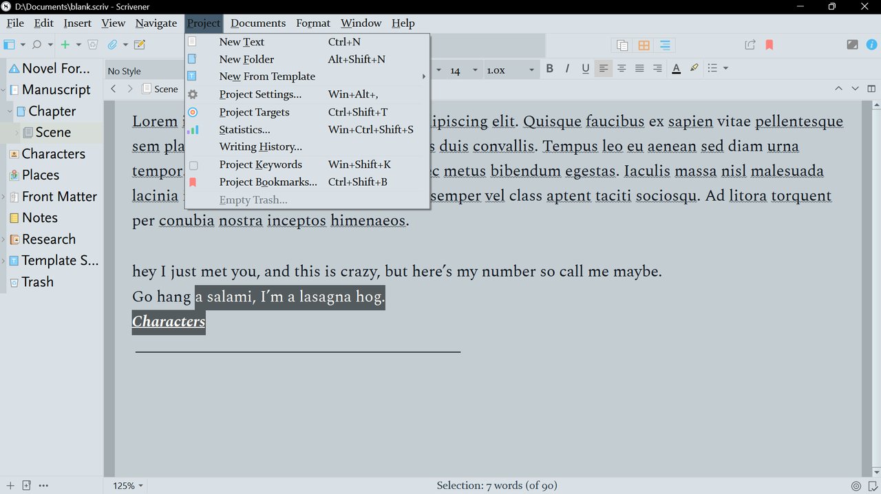
Task: Open list style dropdown arrow
Action: 725,68
